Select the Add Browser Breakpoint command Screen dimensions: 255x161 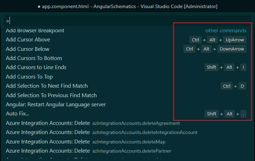[35, 31]
